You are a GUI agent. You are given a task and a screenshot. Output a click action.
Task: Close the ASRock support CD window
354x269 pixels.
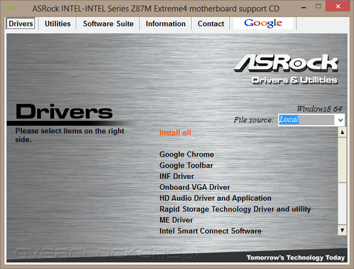(x=338, y=6)
